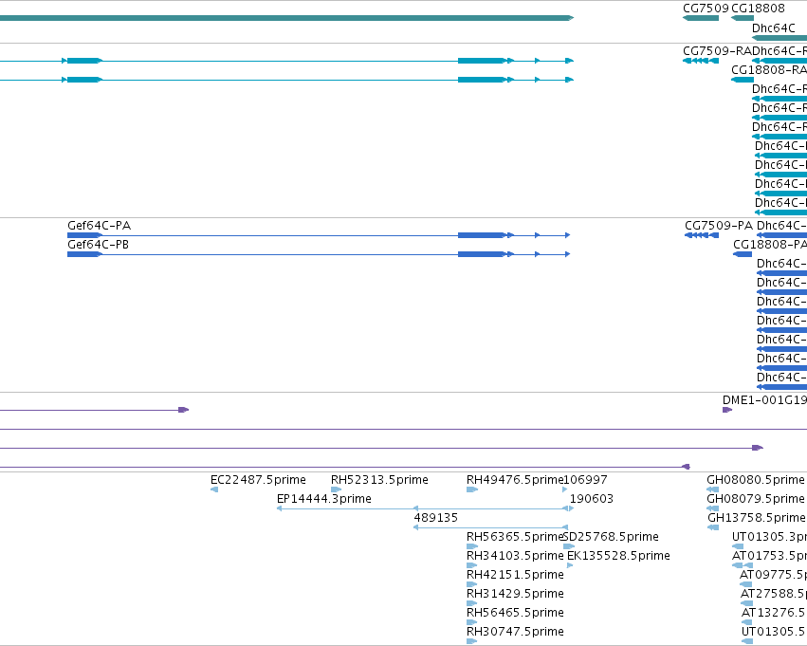
Task: Click the feature labeled 106997
Action: [565, 489]
